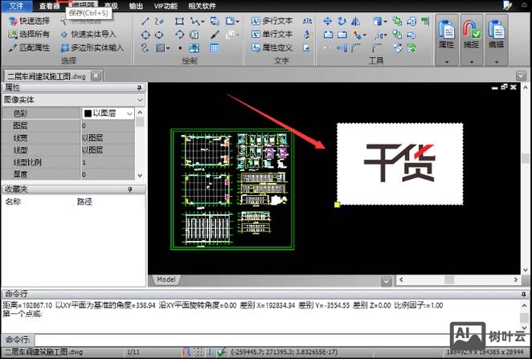532x359 pixels.
Task: Click the yellow grip handle on image
Action: 337,205
